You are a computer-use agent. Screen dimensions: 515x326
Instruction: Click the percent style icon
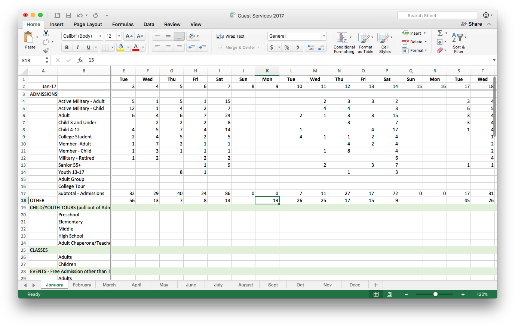tap(287, 47)
